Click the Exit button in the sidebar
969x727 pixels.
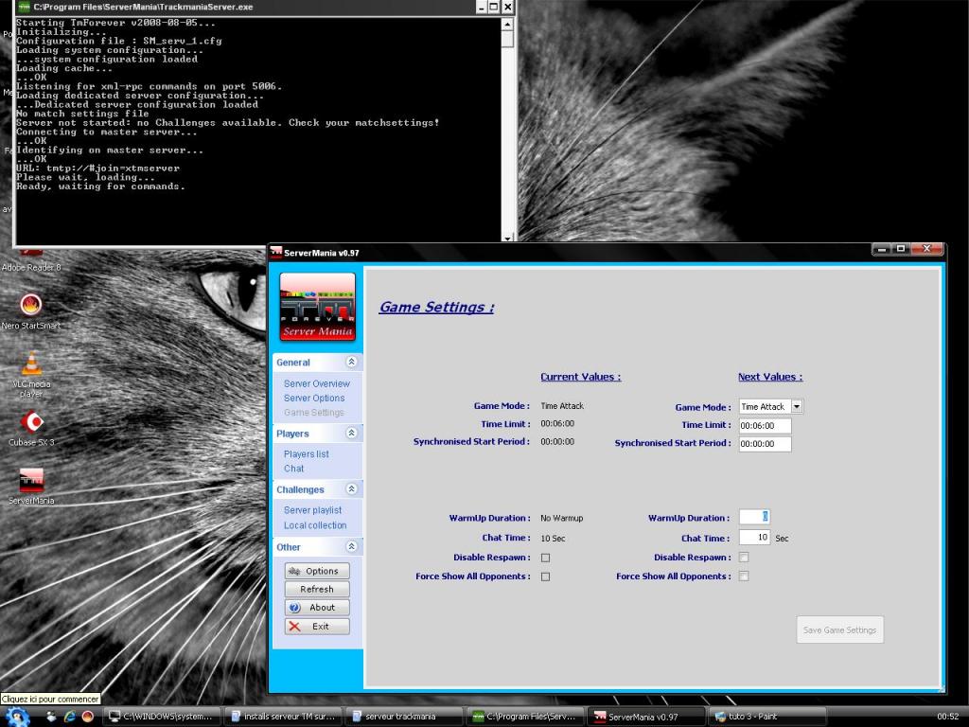coord(317,627)
